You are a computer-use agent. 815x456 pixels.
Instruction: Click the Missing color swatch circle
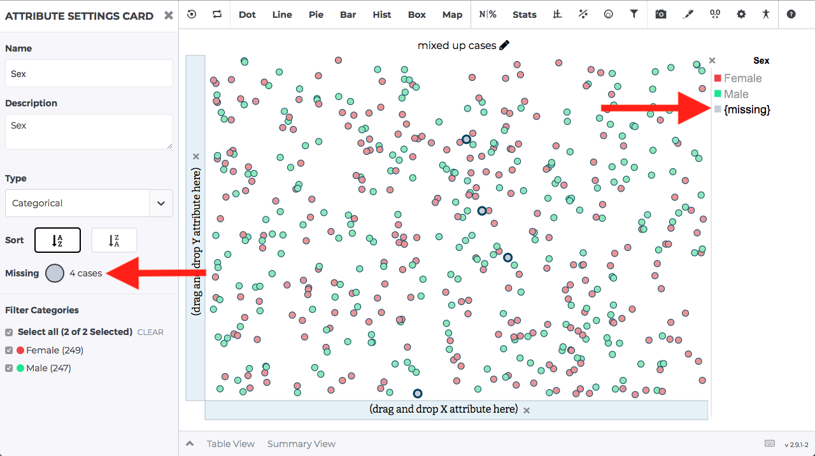[x=55, y=273]
